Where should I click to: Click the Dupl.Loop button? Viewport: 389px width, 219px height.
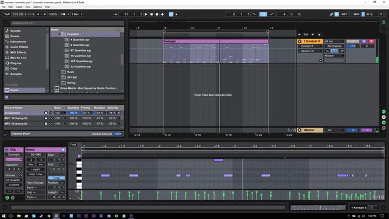[36, 175]
